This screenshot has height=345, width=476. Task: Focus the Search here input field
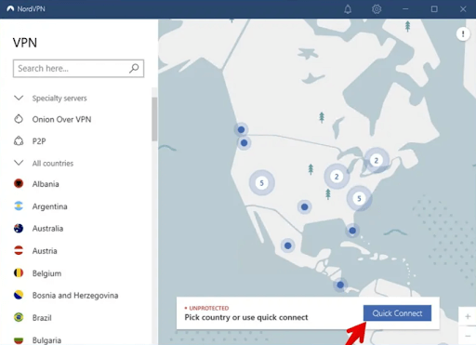pos(78,68)
